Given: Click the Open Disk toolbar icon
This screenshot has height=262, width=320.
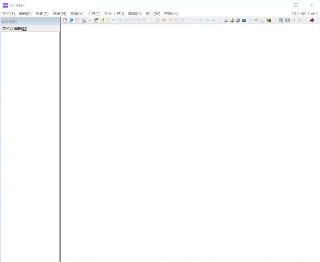Looking at the screenshot, I should pyautogui.click(x=226, y=20).
